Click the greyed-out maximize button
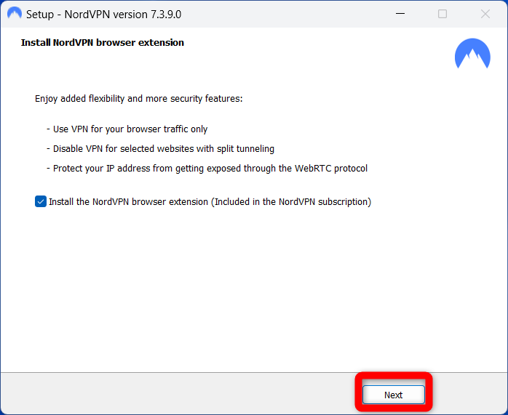 click(x=442, y=14)
